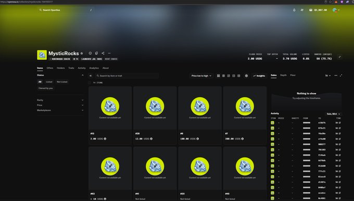Switch to large grid view icon

pos(218,76)
